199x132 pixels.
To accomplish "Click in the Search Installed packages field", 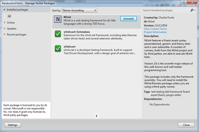I will [x=166, y=10].
